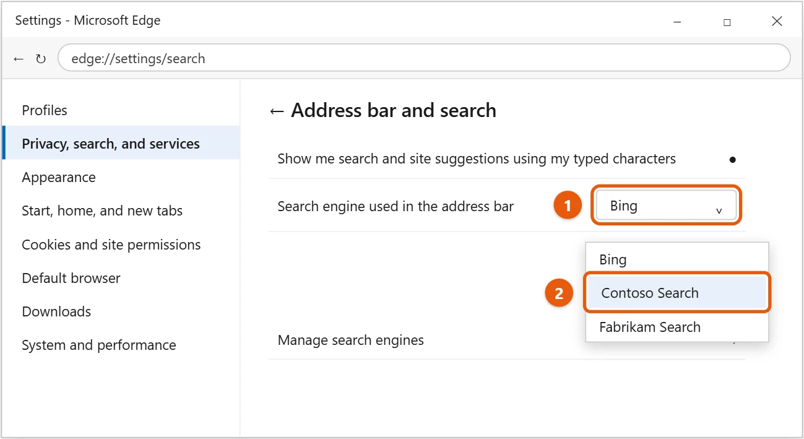
Task: Open the search engine dropdown showing Bing
Action: (x=666, y=206)
